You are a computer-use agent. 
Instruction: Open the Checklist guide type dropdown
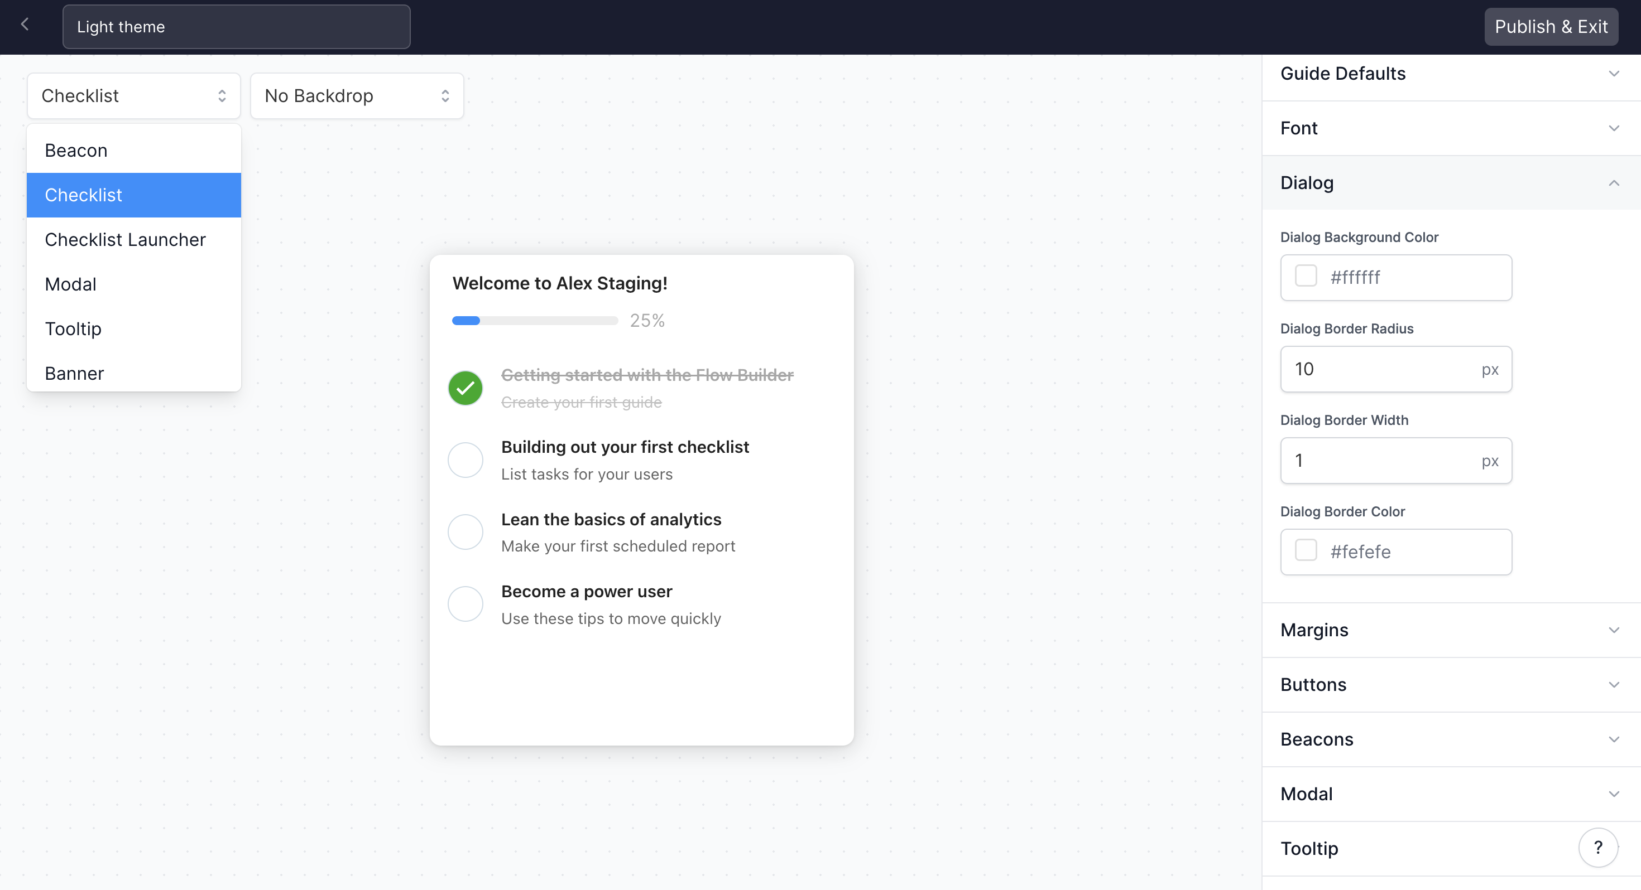point(134,95)
